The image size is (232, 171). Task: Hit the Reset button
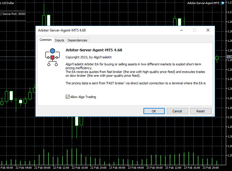coord(200,111)
